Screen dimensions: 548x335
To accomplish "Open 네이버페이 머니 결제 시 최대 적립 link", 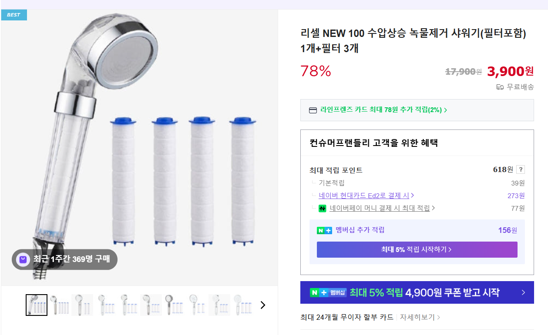I will 380,208.
